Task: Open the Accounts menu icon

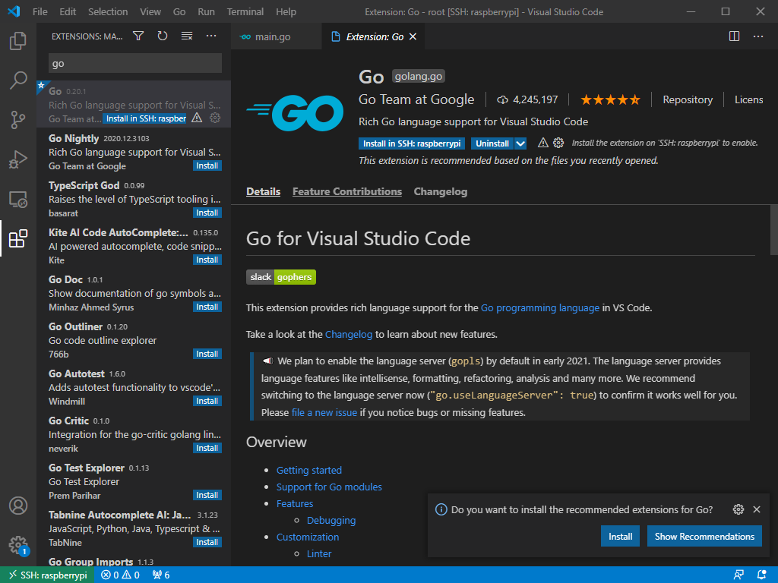Action: coord(18,506)
